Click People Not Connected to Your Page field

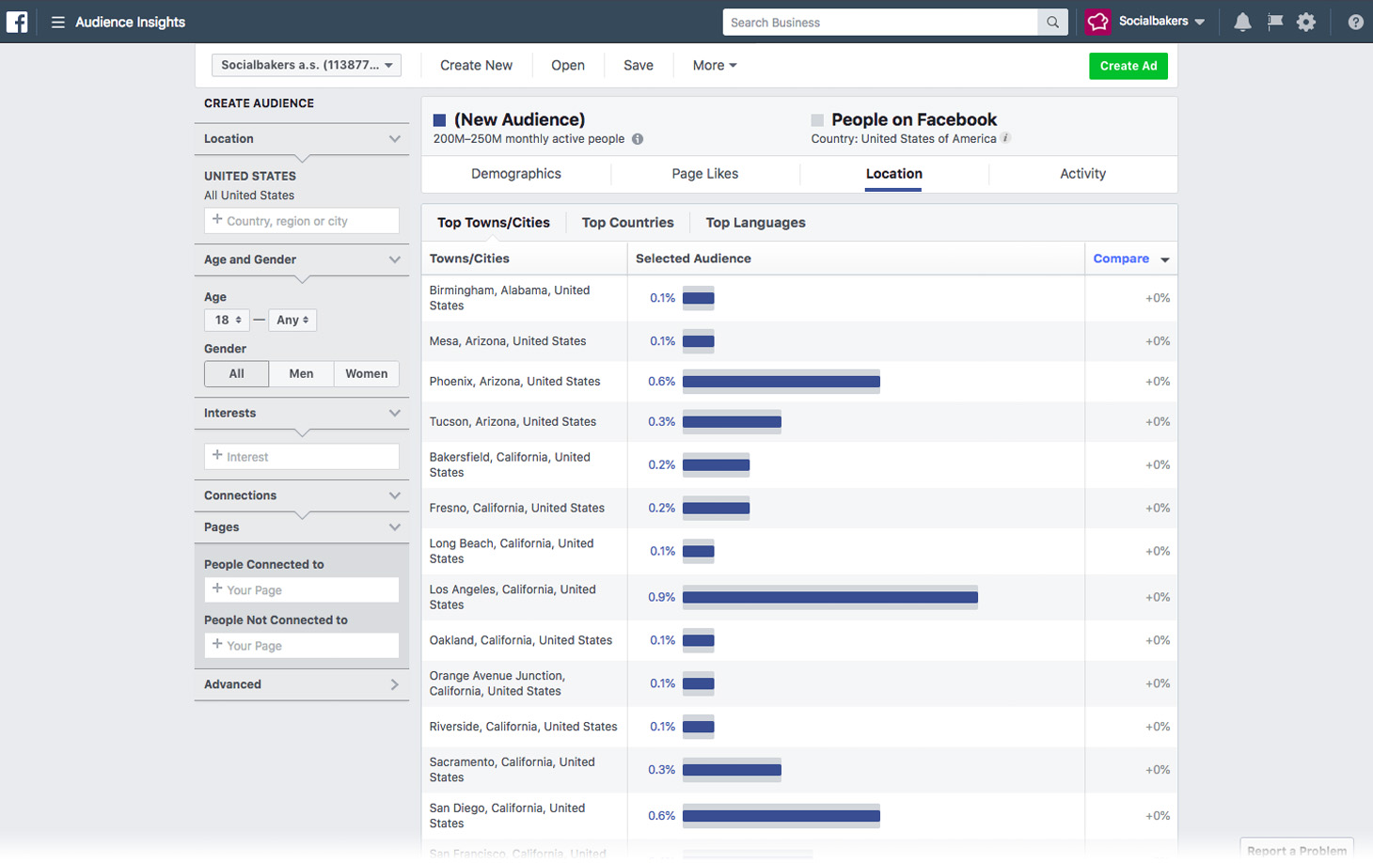point(302,646)
